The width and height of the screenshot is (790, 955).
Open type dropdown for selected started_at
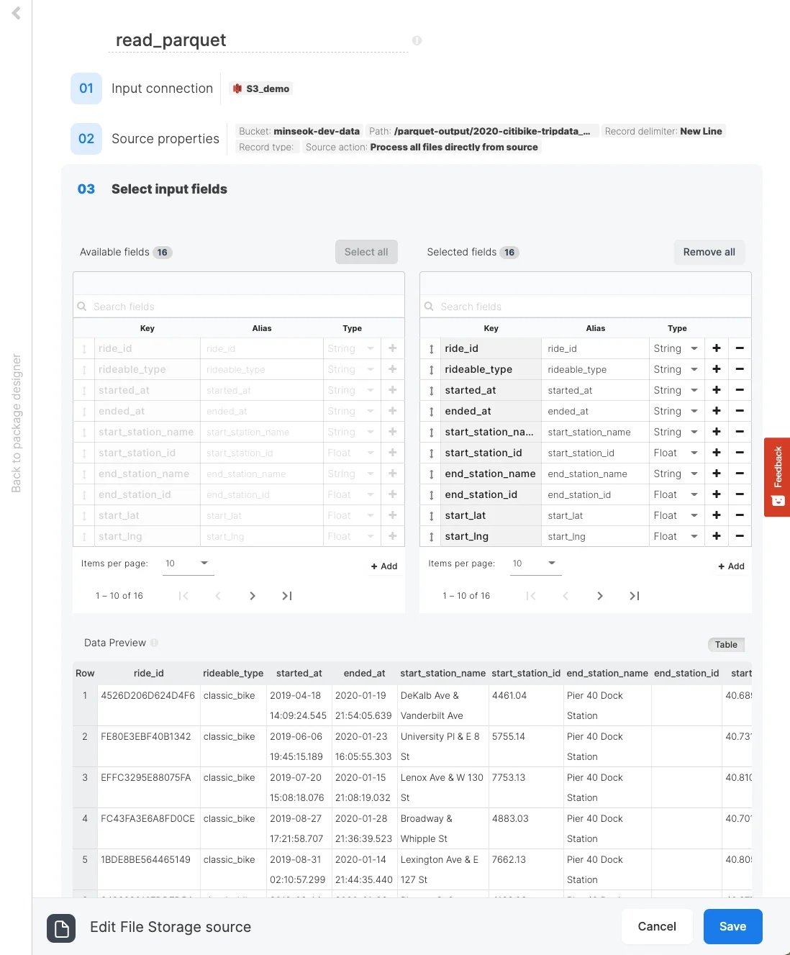[676, 390]
